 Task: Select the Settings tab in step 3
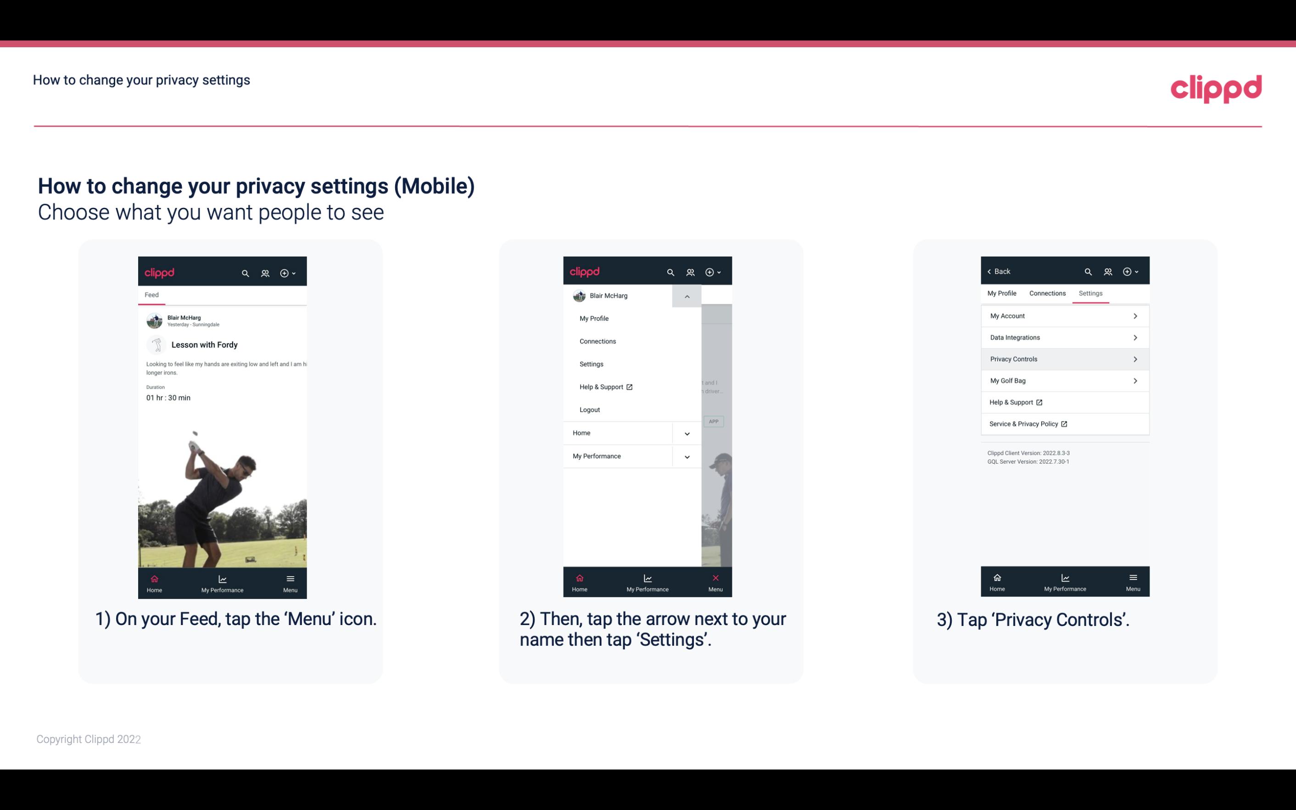pyautogui.click(x=1090, y=293)
